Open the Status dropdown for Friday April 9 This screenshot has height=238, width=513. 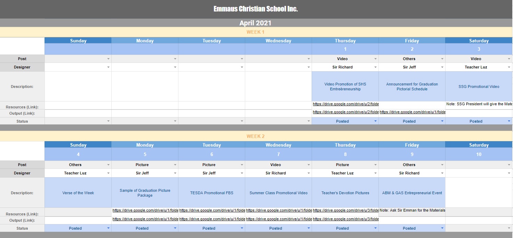coord(442,228)
